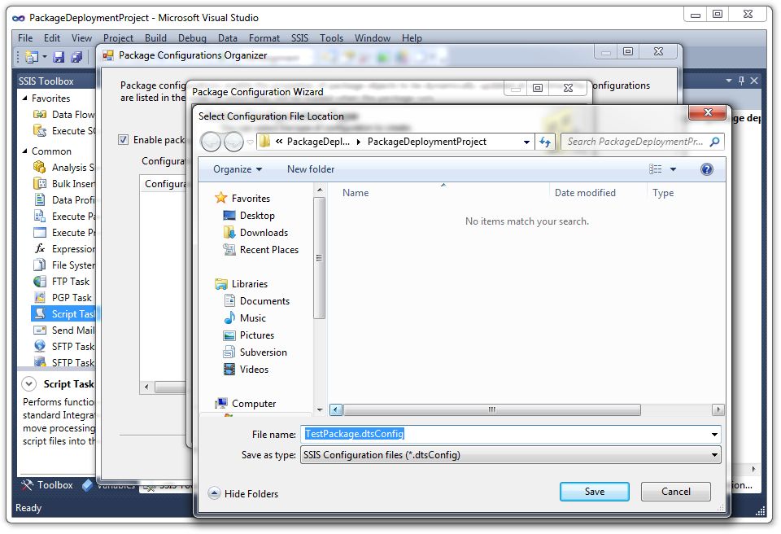Click Hide Folders toggle button
The height and width of the screenshot is (534, 781).
(x=243, y=493)
